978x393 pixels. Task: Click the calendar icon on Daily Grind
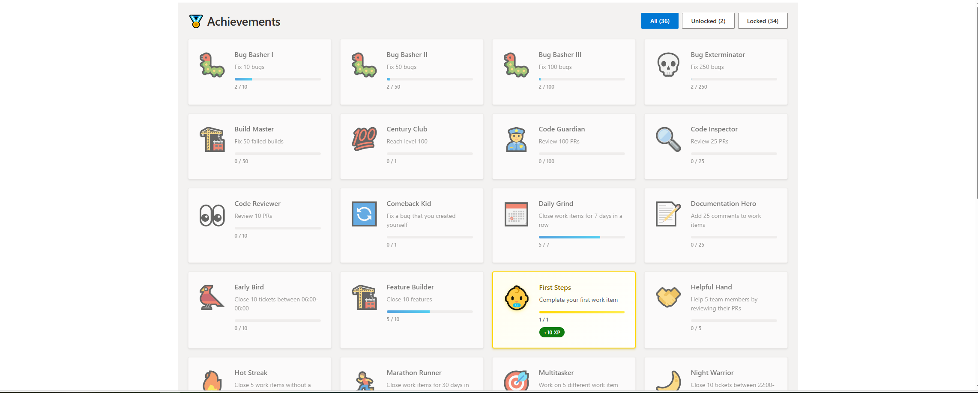[x=516, y=214]
